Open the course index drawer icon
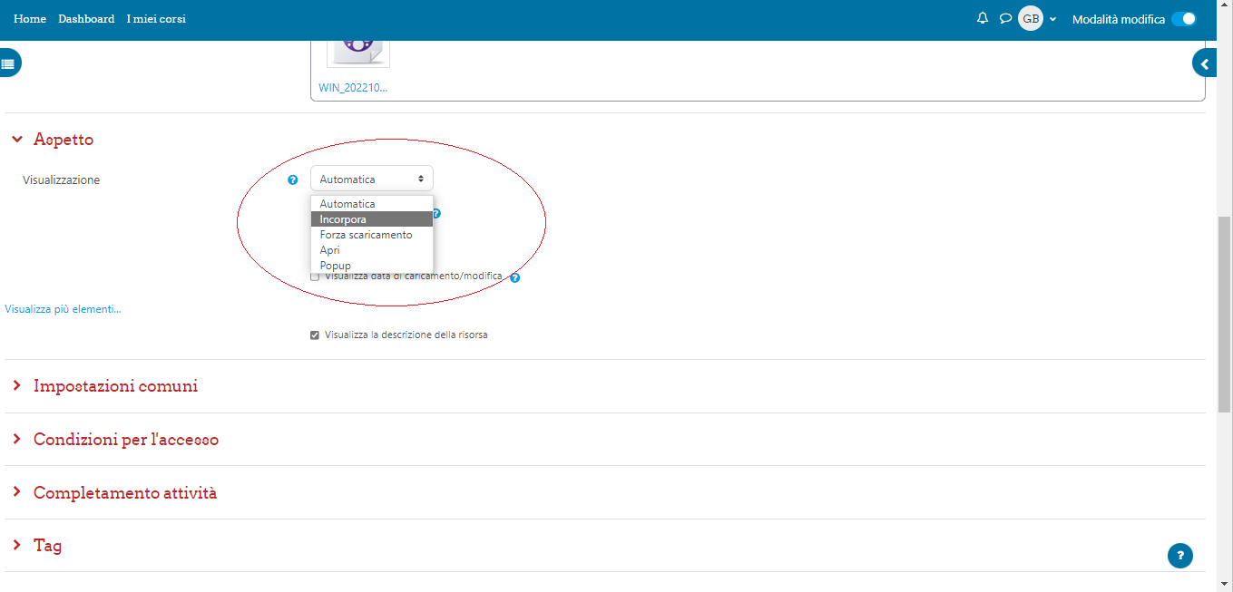The width and height of the screenshot is (1233, 592). pyautogui.click(x=8, y=63)
